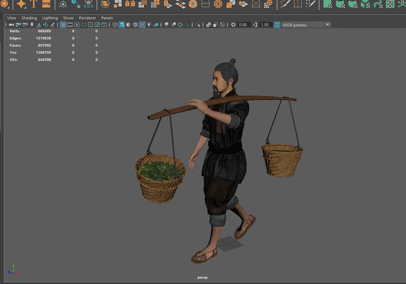406x284 pixels.
Task: Open the Shading menu
Action: click(29, 18)
